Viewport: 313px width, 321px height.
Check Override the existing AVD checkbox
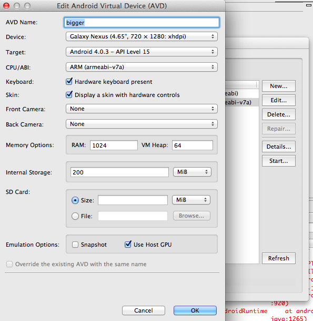pos(9,264)
